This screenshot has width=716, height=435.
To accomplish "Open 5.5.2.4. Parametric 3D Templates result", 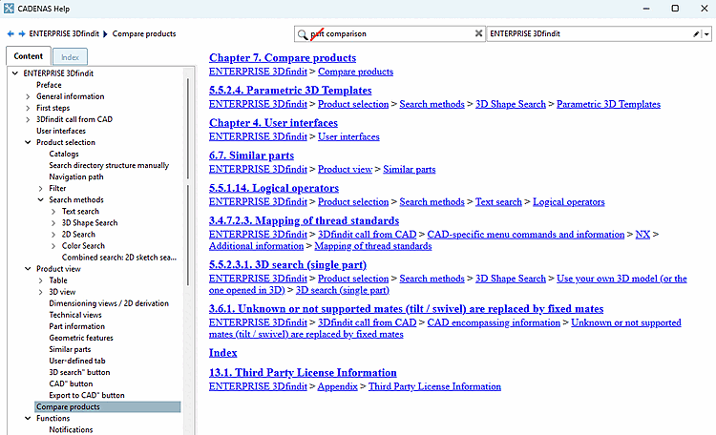I will pyautogui.click(x=290, y=91).
